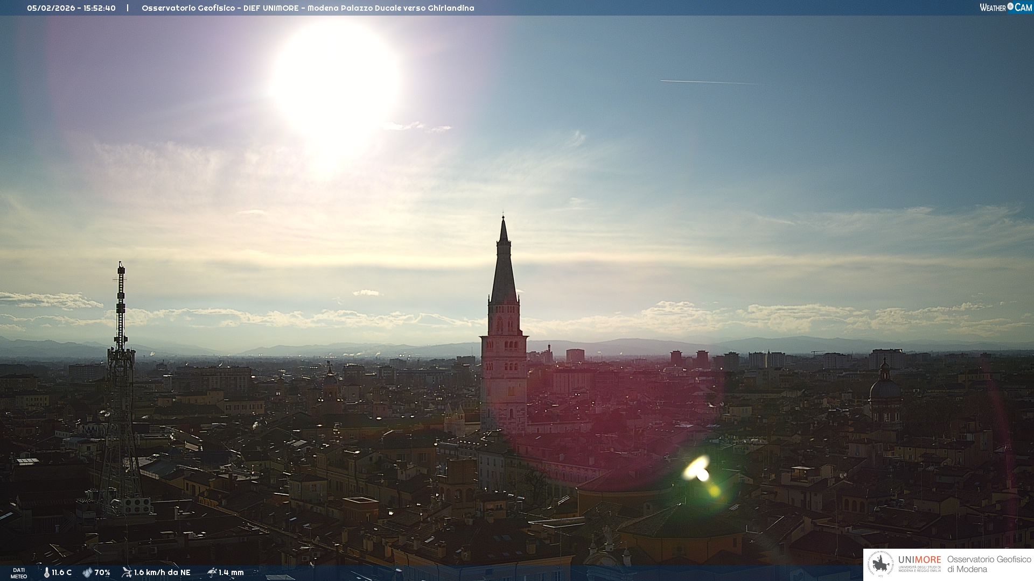
Task: Click the 1.4 mm rainfall value
Action: (x=231, y=572)
